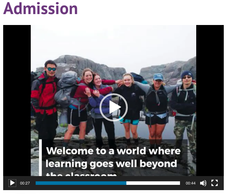Viewport: 228px width, 194px height.
Task: Click the "Welcome to a world where" caption
Action: pyautogui.click(x=113, y=151)
